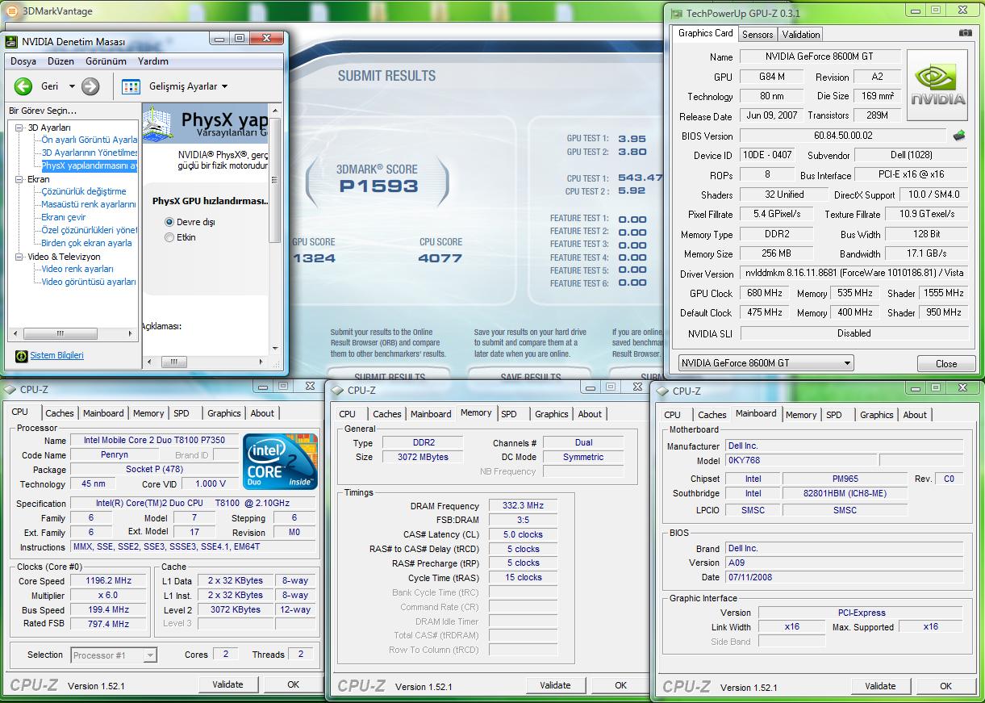Screen dimensions: 985x703
Task: Click the NVIDIA logo in GPU-Z
Action: coord(938,86)
